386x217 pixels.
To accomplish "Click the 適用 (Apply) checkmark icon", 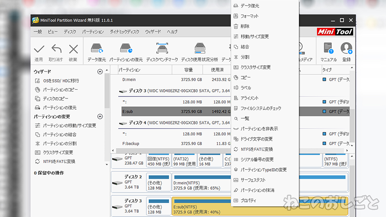I will 39,49.
